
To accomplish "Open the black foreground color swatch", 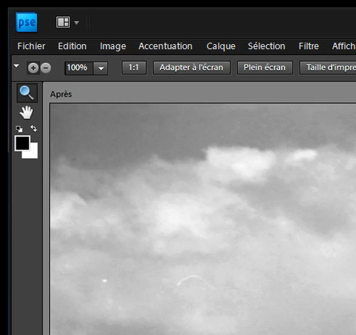I will tap(22, 143).
